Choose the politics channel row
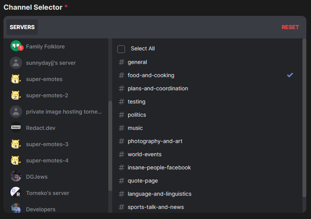Image resolution: width=311 pixels, height=219 pixels. point(137,115)
